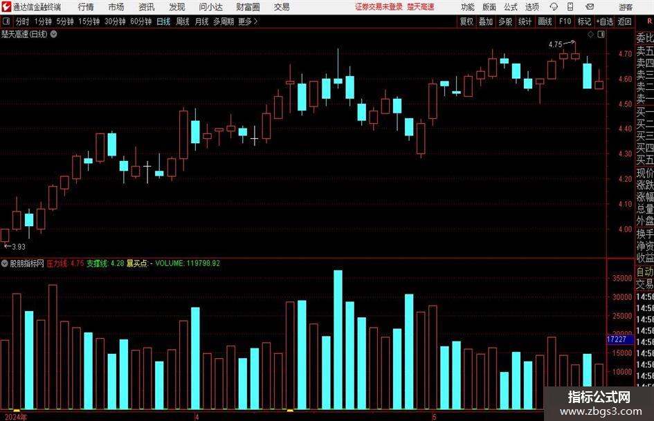The width and height of the screenshot is (654, 421).
Task: Switch to 周线 weekly period tab
Action: 182,21
